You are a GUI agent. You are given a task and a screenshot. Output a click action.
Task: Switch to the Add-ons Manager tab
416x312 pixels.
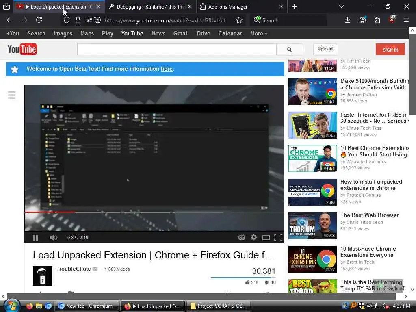pyautogui.click(x=228, y=6)
